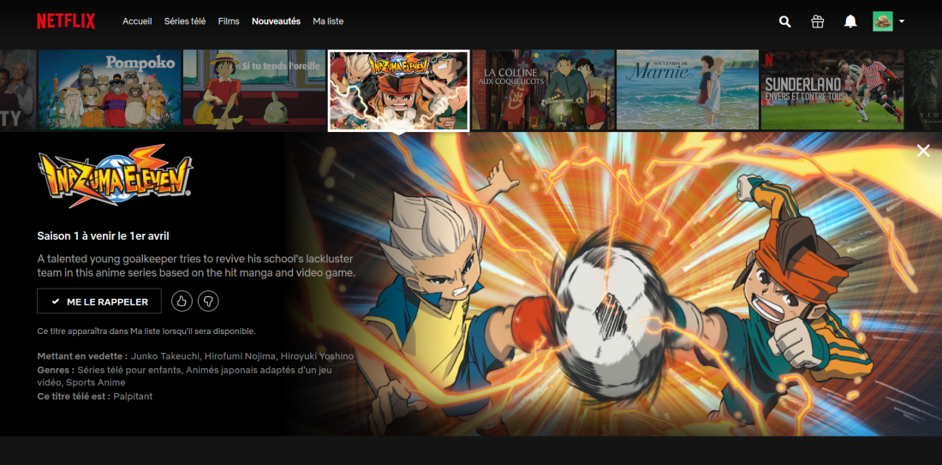Click the gift box icon
Screen dimensions: 942x465
coord(818,21)
